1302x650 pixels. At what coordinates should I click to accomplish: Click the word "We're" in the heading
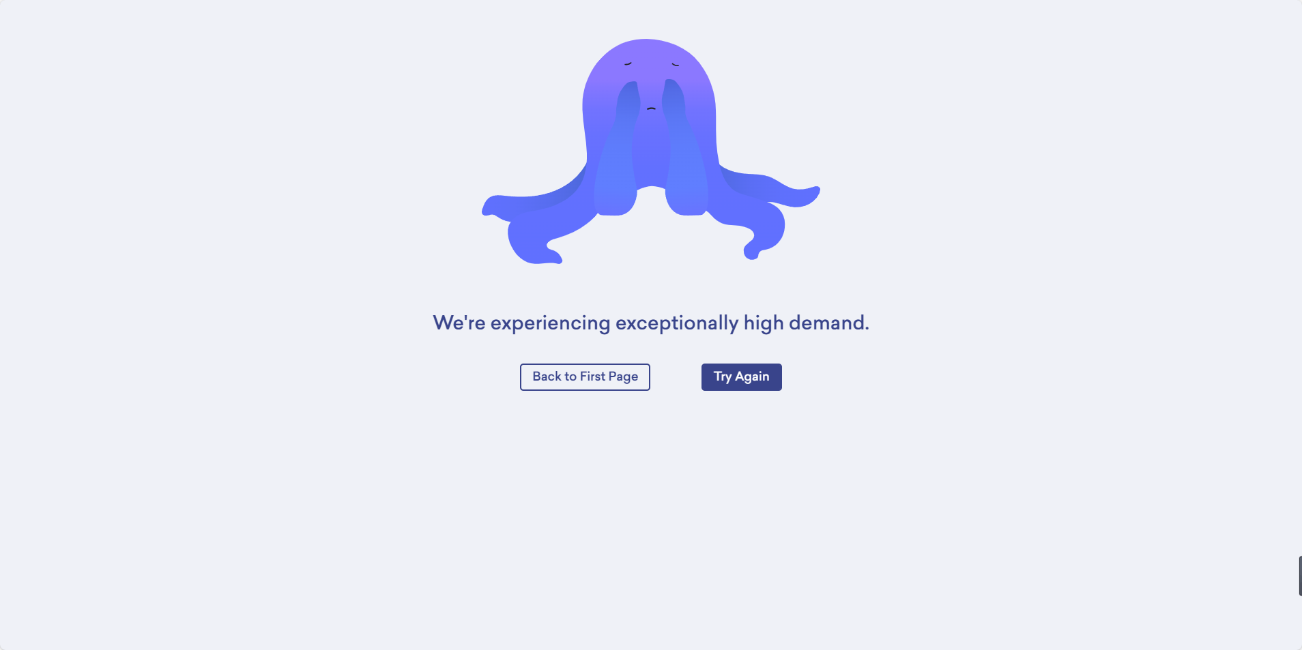point(459,323)
